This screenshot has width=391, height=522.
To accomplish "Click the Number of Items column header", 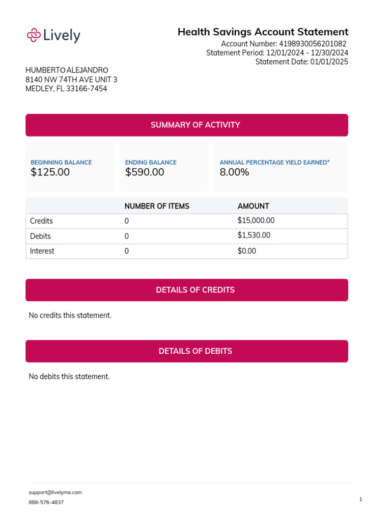I will click(157, 206).
